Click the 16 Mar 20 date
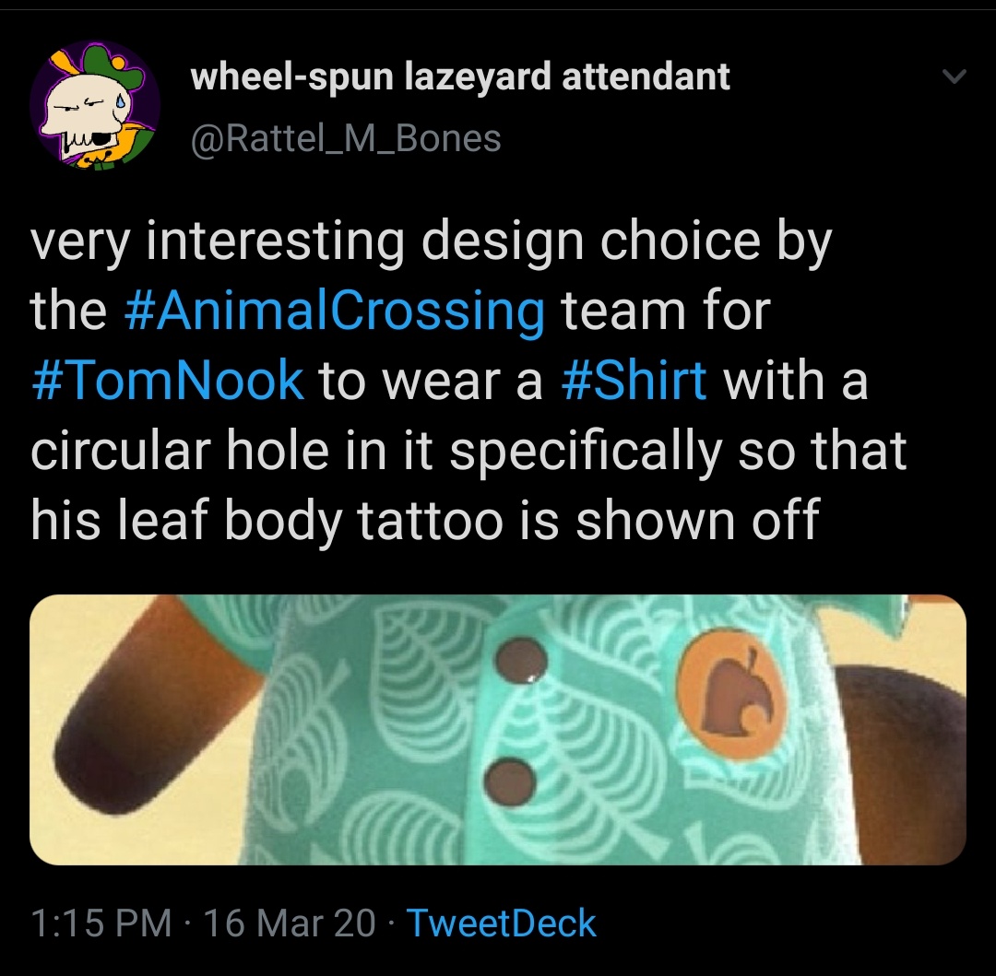 (290, 922)
